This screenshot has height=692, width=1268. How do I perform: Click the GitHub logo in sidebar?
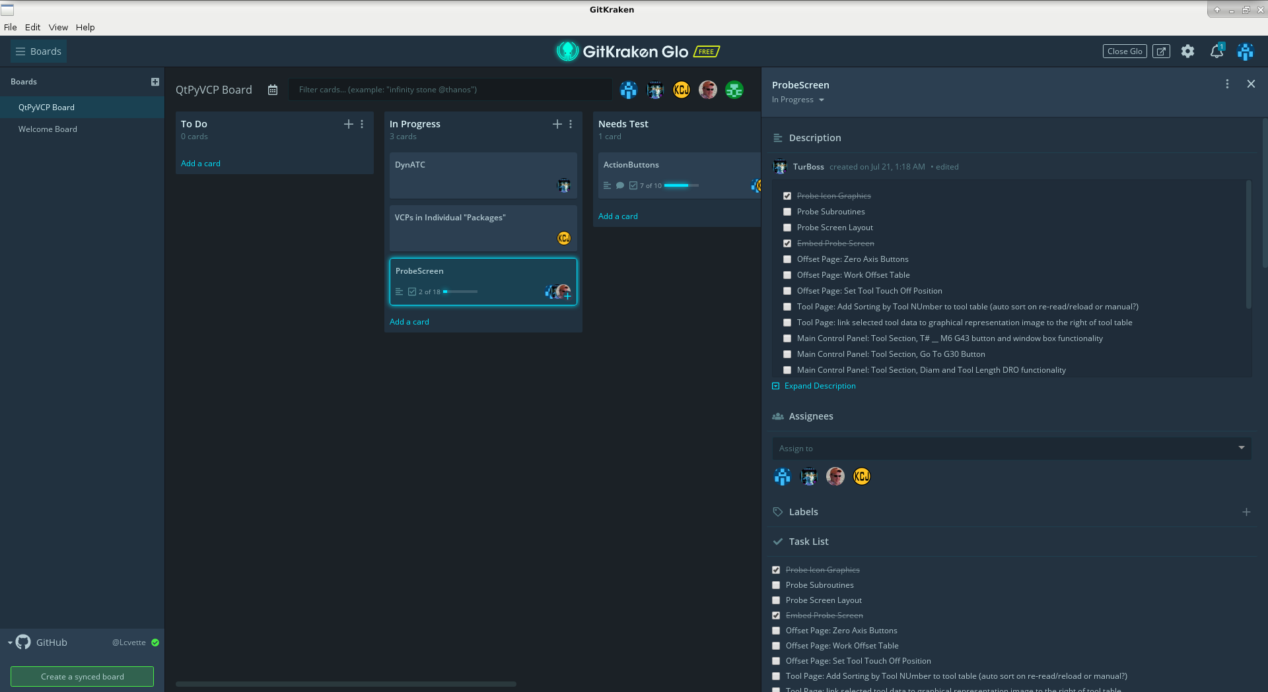coord(23,642)
